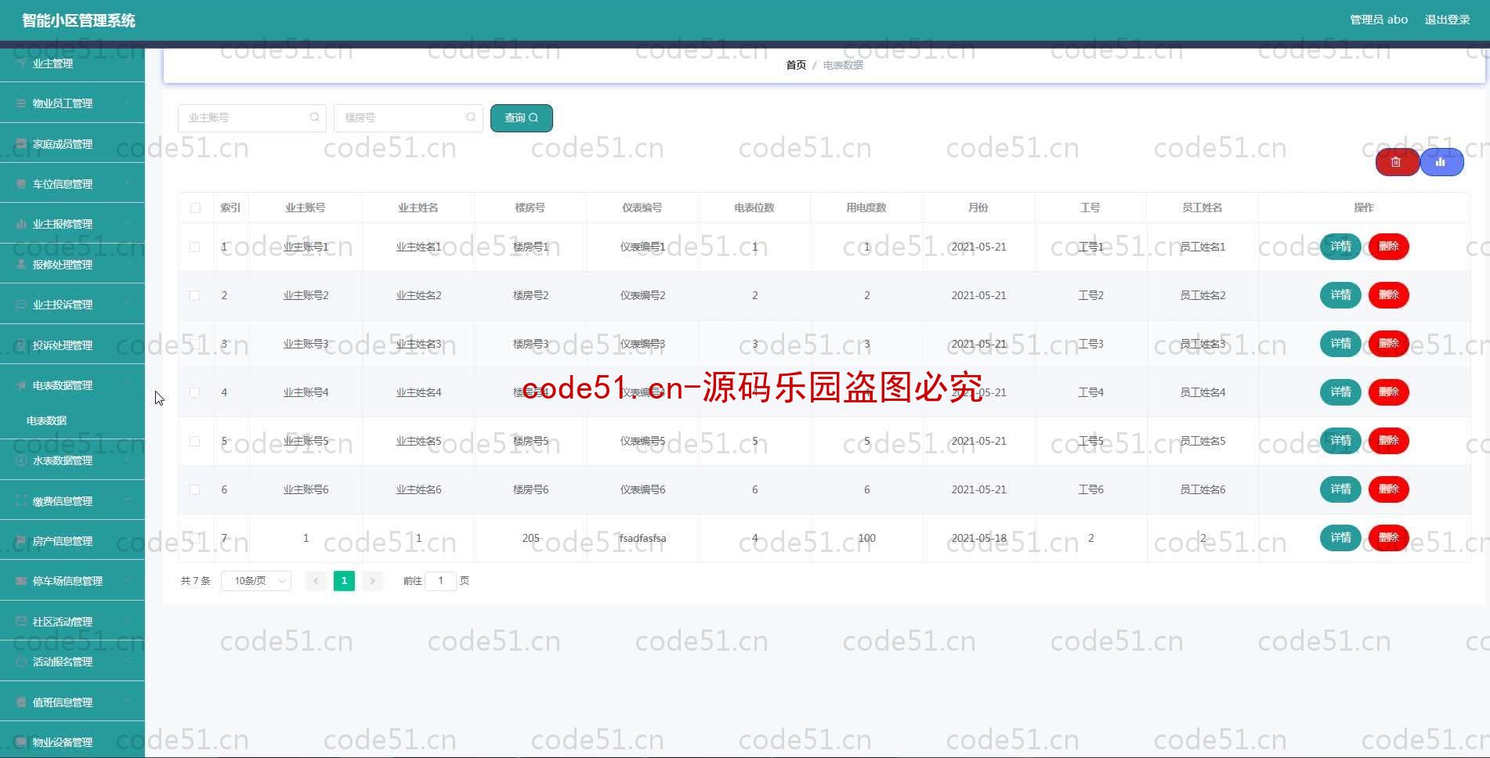Open 详情 for row 业主账号1
The image size is (1490, 758).
pos(1340,247)
